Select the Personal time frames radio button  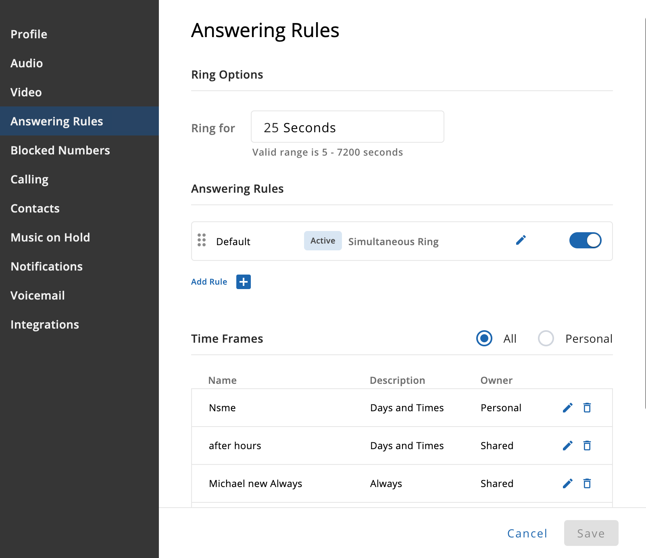point(546,338)
